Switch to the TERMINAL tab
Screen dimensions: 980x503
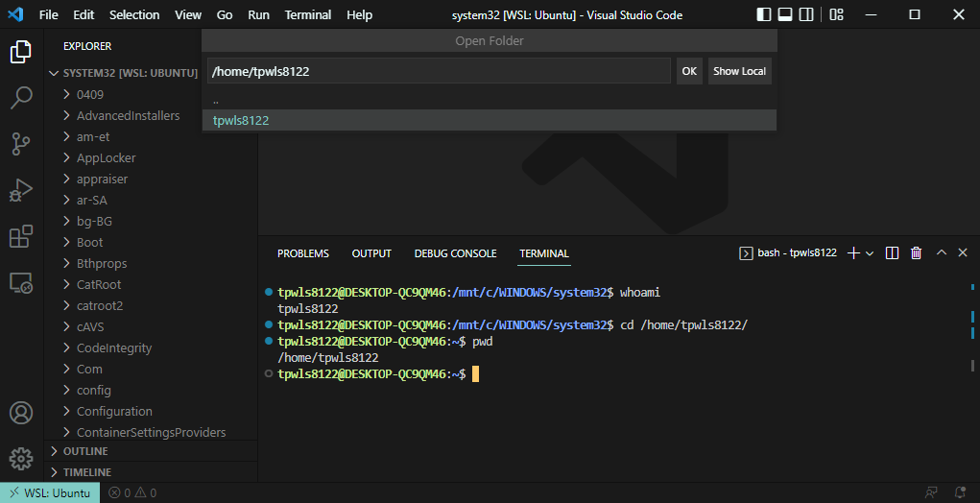tap(544, 253)
